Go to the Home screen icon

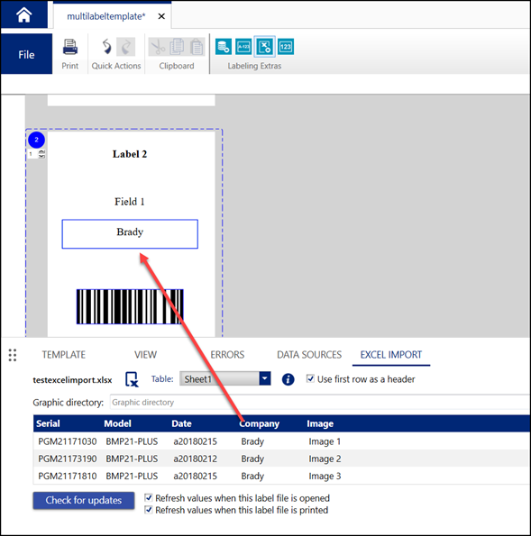coord(24,15)
